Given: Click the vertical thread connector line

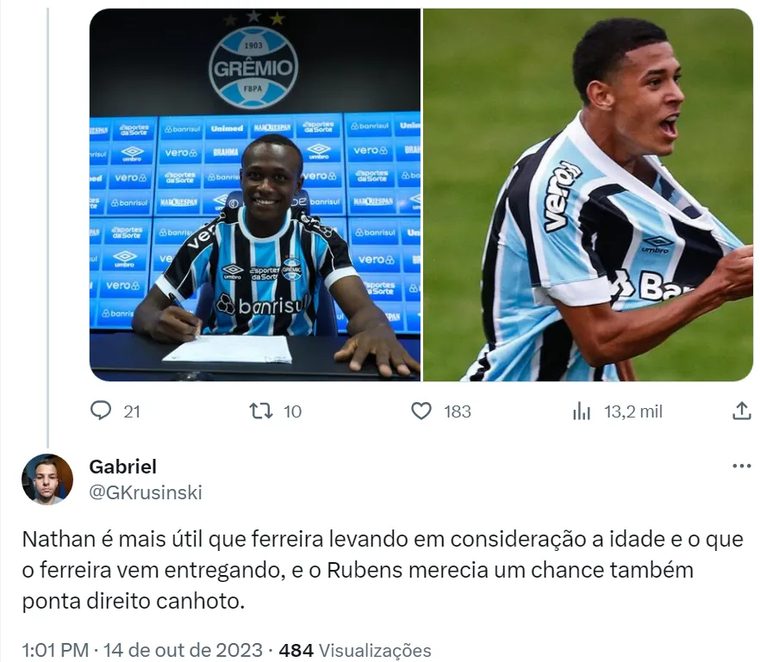Looking at the screenshot, I should (x=47, y=227).
